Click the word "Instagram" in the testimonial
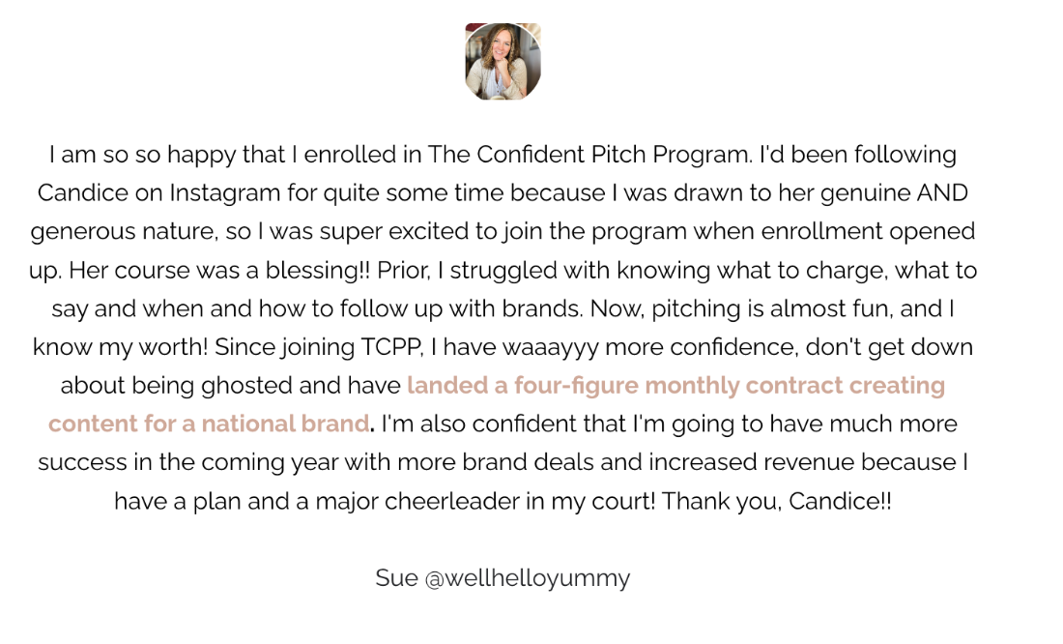 click(x=225, y=193)
